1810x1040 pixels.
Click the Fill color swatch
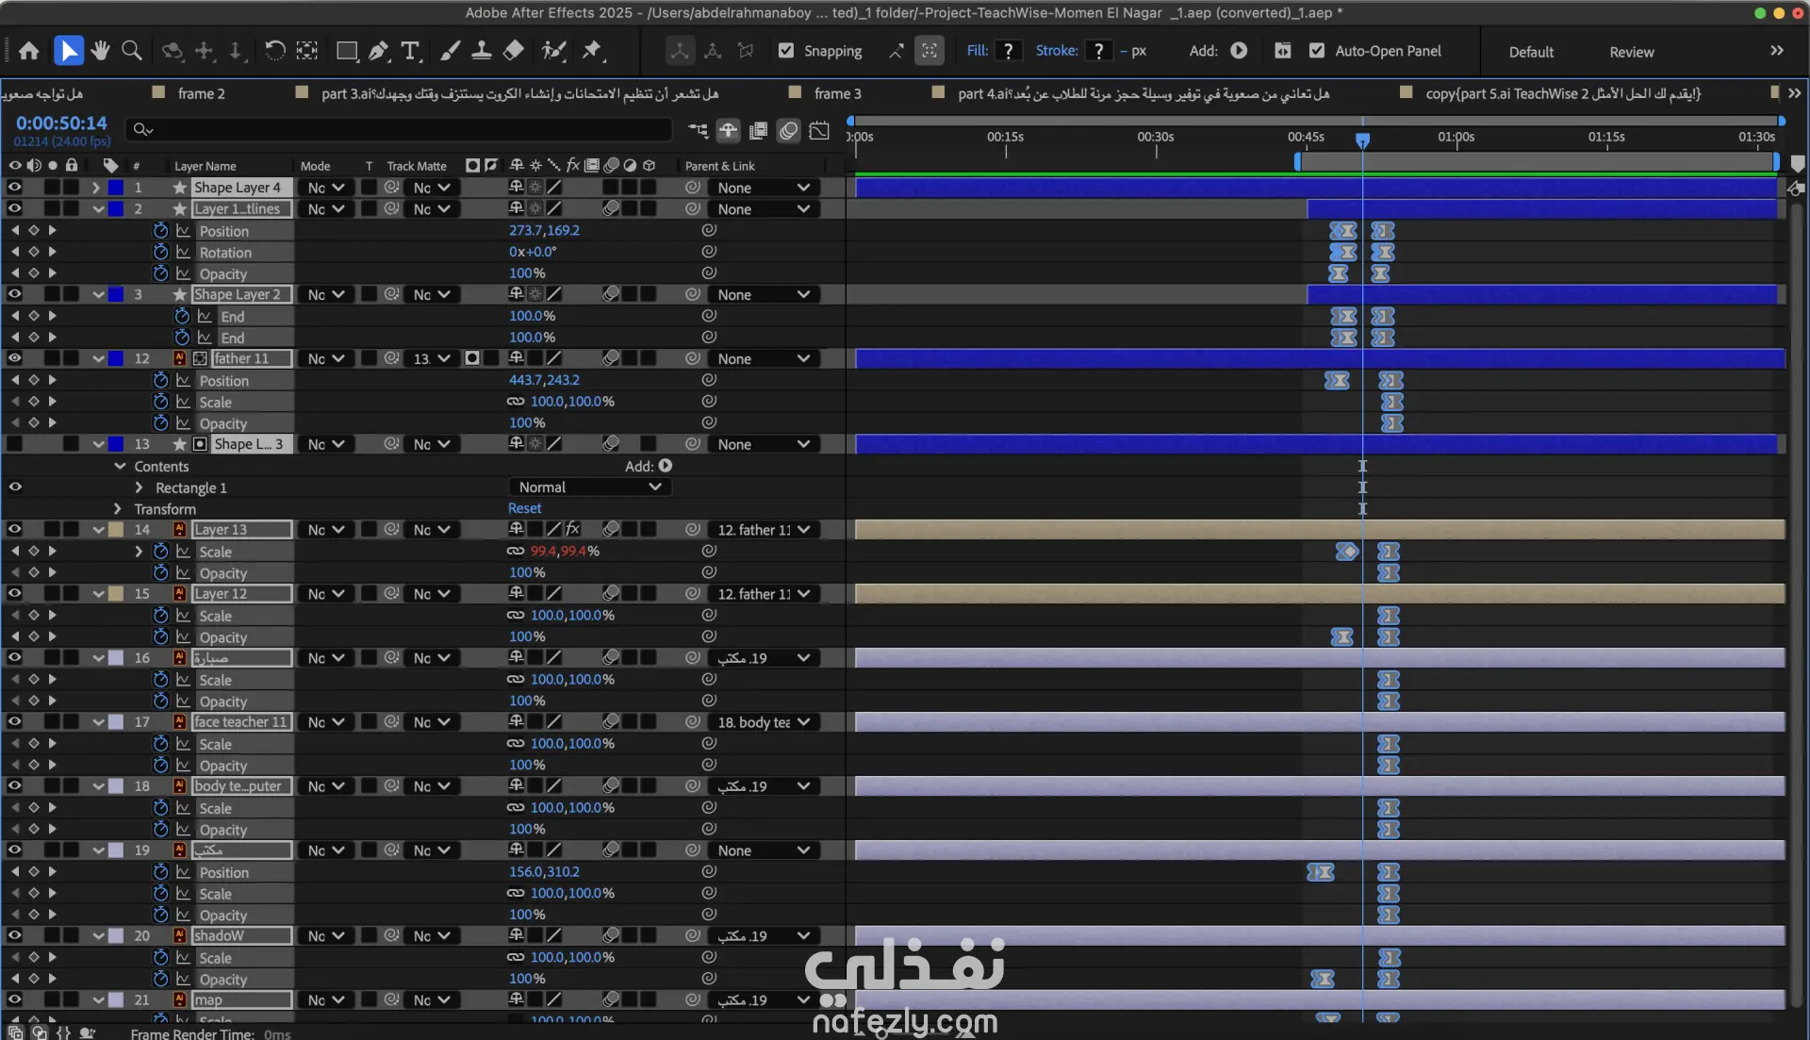[x=1008, y=51]
